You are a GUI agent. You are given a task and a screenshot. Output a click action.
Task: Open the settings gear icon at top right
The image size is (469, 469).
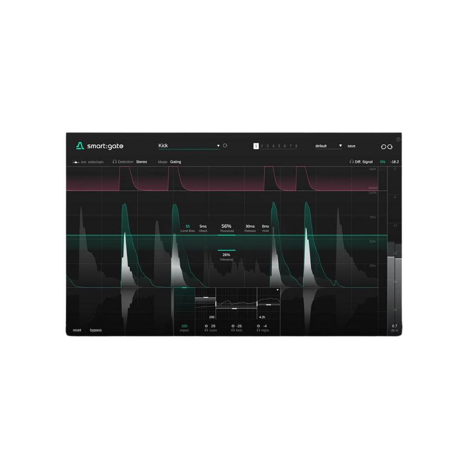[x=398, y=139]
